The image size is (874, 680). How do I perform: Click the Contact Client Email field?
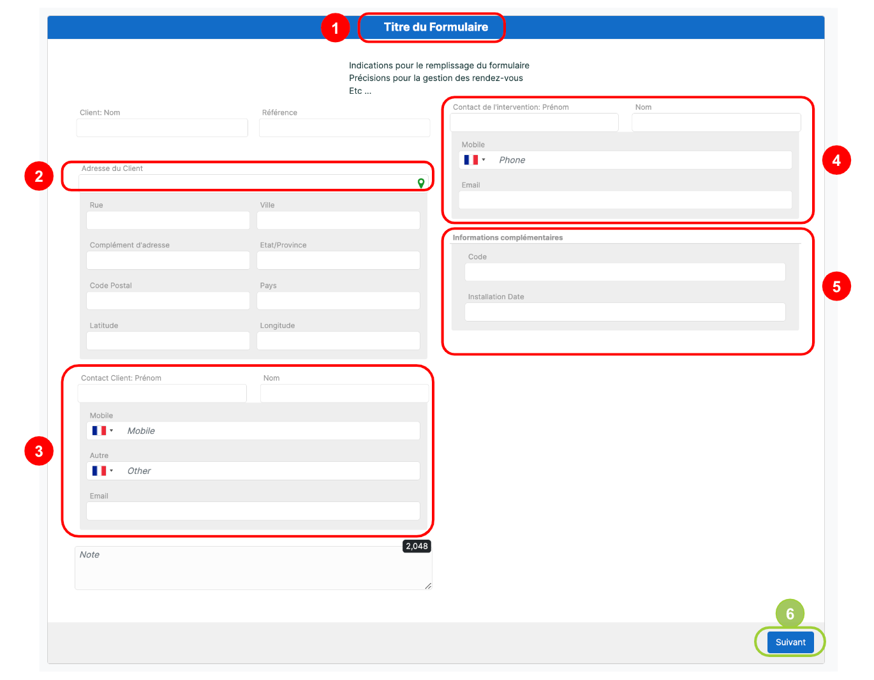click(253, 511)
